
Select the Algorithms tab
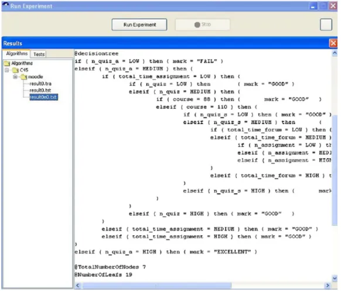click(17, 53)
